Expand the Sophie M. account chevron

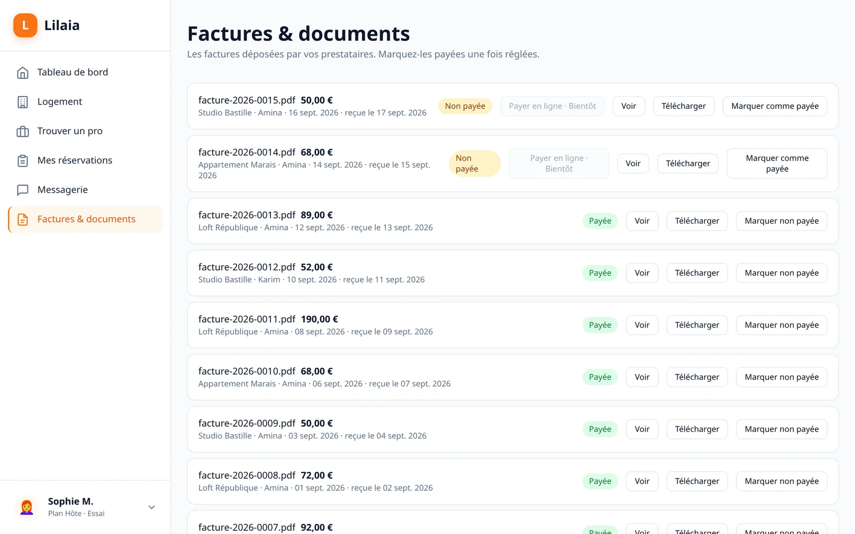[x=152, y=507]
